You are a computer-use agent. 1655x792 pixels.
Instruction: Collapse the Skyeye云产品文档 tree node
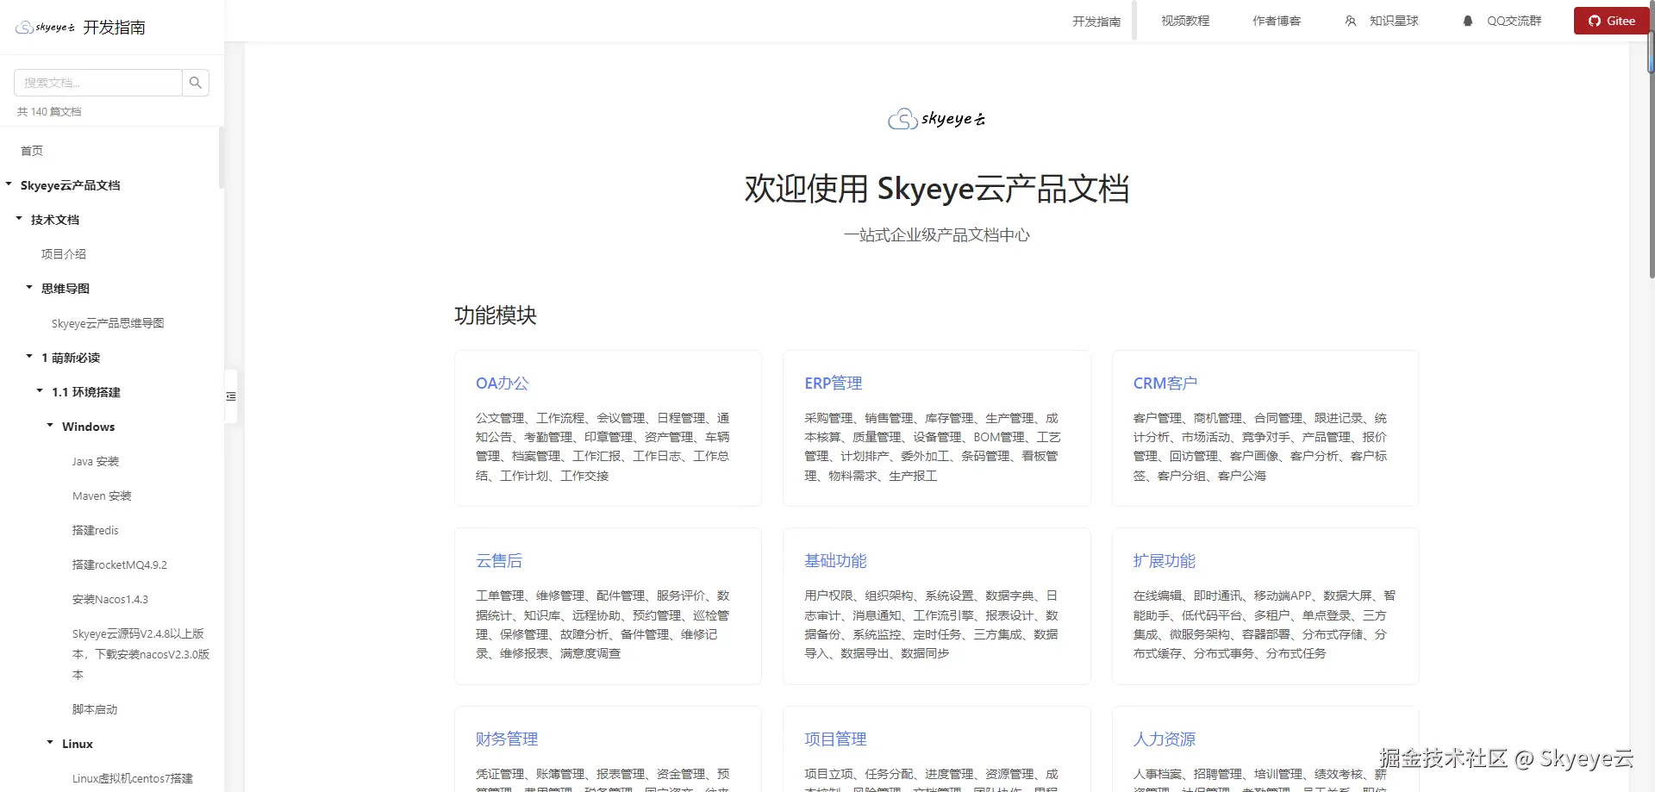[9, 184]
